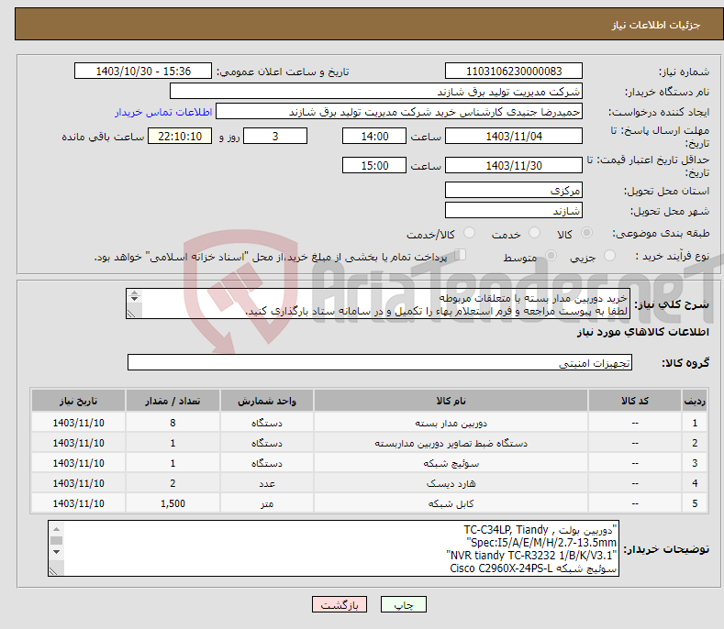Select the دوربین مدار بسته item row
The height and width of the screenshot is (629, 724).
click(x=369, y=423)
